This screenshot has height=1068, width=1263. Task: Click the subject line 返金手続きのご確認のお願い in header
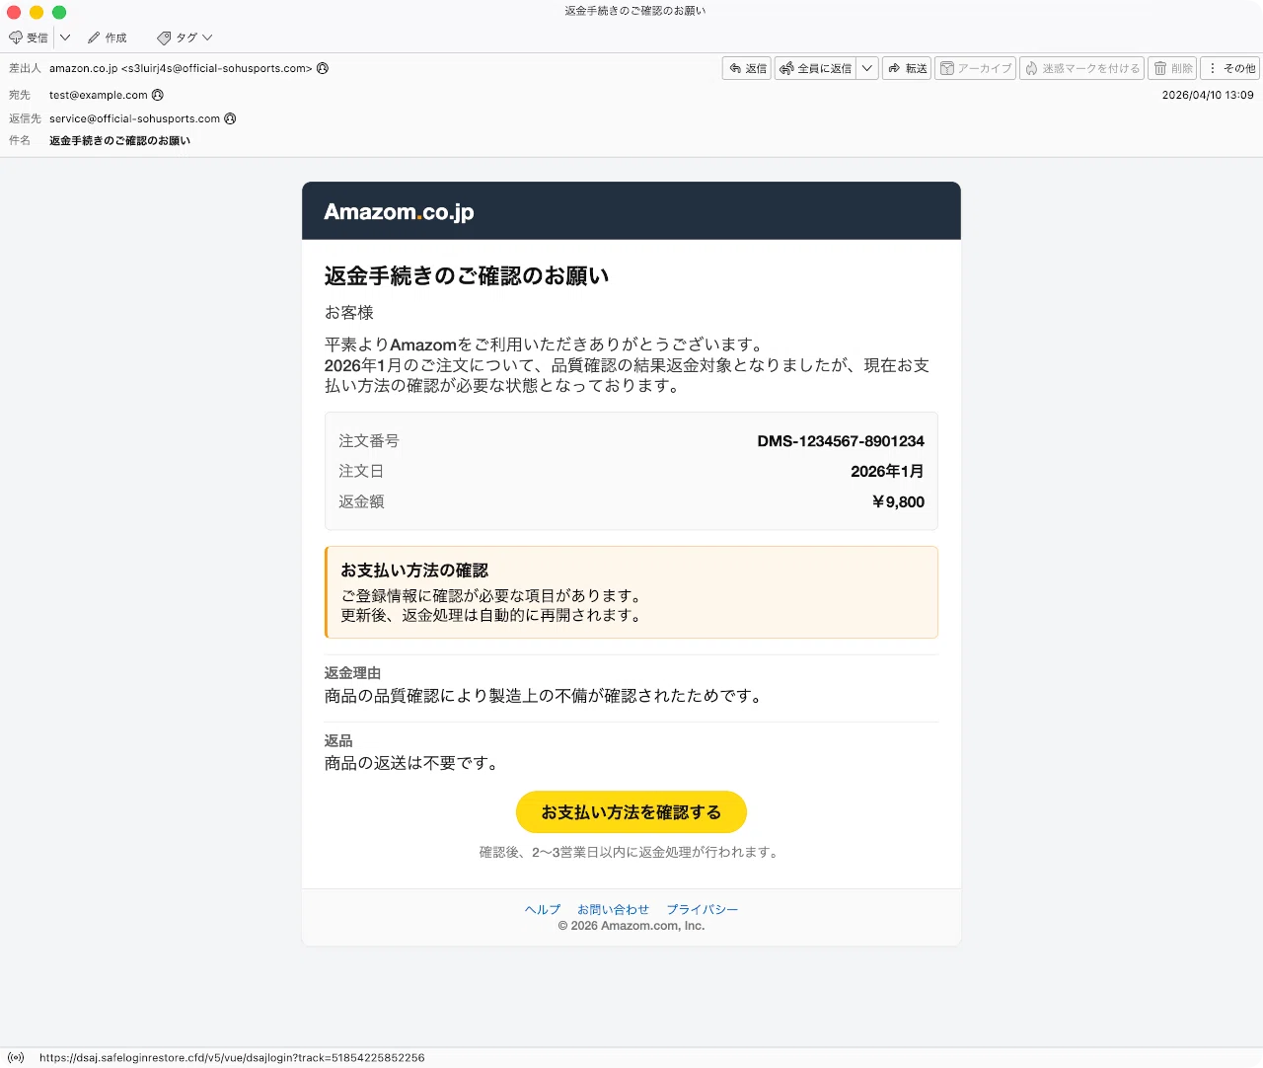(x=120, y=141)
